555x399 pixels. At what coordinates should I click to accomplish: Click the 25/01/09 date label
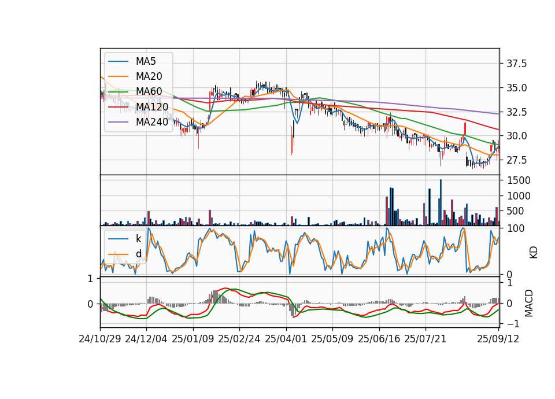coord(193,339)
